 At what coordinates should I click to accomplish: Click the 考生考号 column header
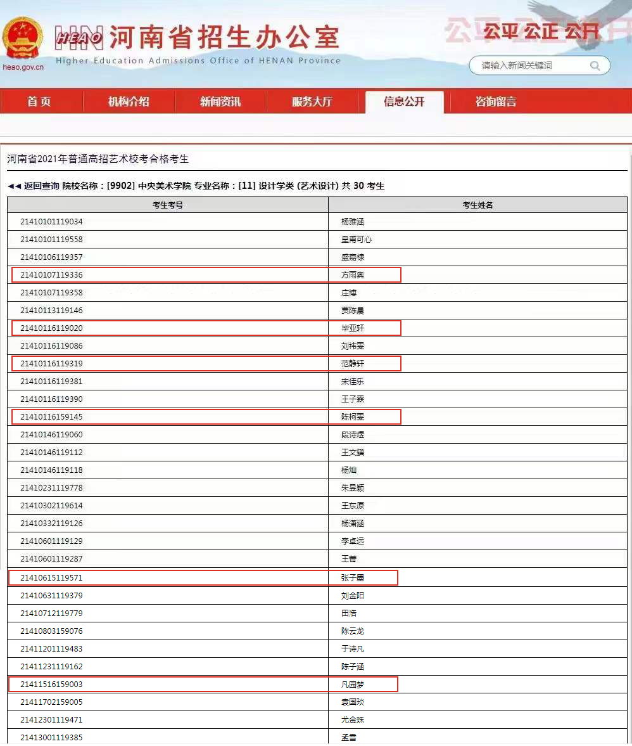coord(168,205)
